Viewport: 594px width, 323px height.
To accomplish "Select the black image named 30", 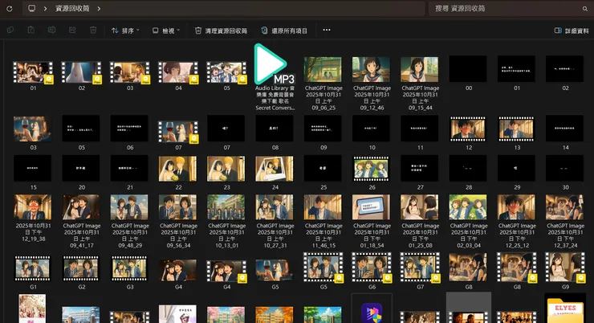I will 565,172.
